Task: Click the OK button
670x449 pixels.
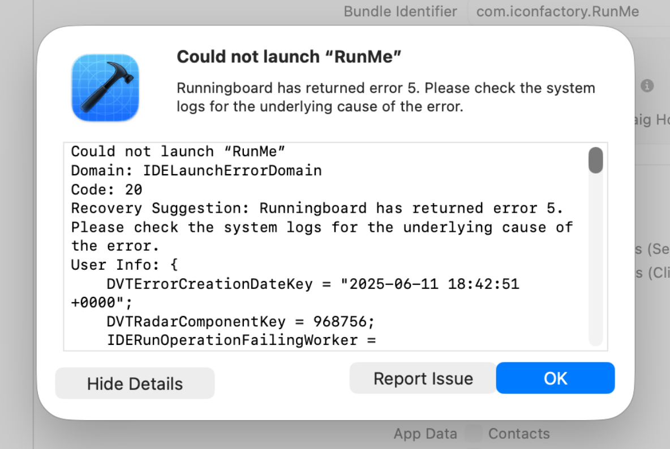Action: point(555,378)
